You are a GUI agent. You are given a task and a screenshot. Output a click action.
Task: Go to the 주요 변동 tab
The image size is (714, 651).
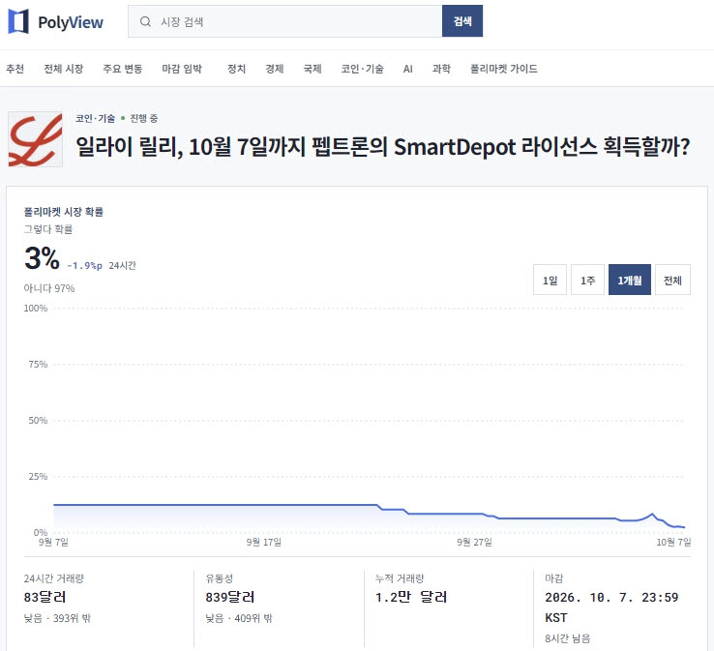click(123, 69)
